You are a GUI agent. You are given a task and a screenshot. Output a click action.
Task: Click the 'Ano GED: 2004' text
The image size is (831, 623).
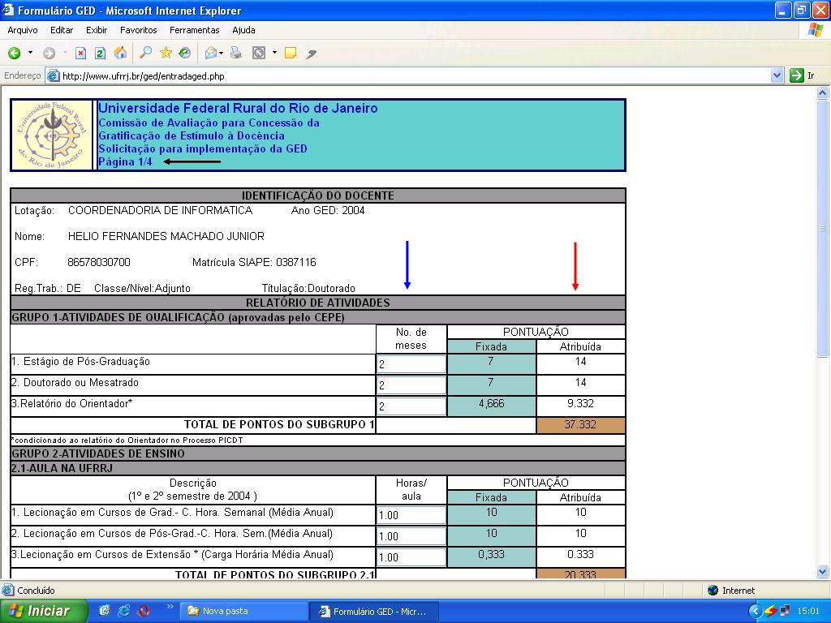(x=328, y=210)
